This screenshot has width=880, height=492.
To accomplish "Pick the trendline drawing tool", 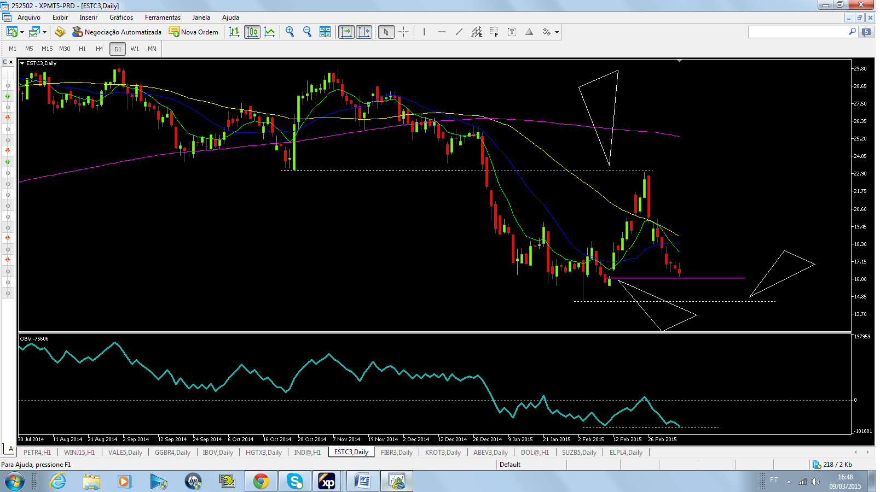I will [459, 32].
